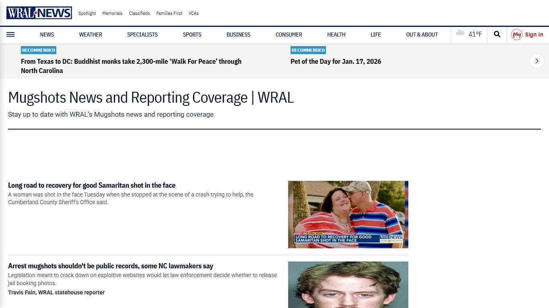Open the HEALTH section
549x308 pixels.
click(336, 34)
